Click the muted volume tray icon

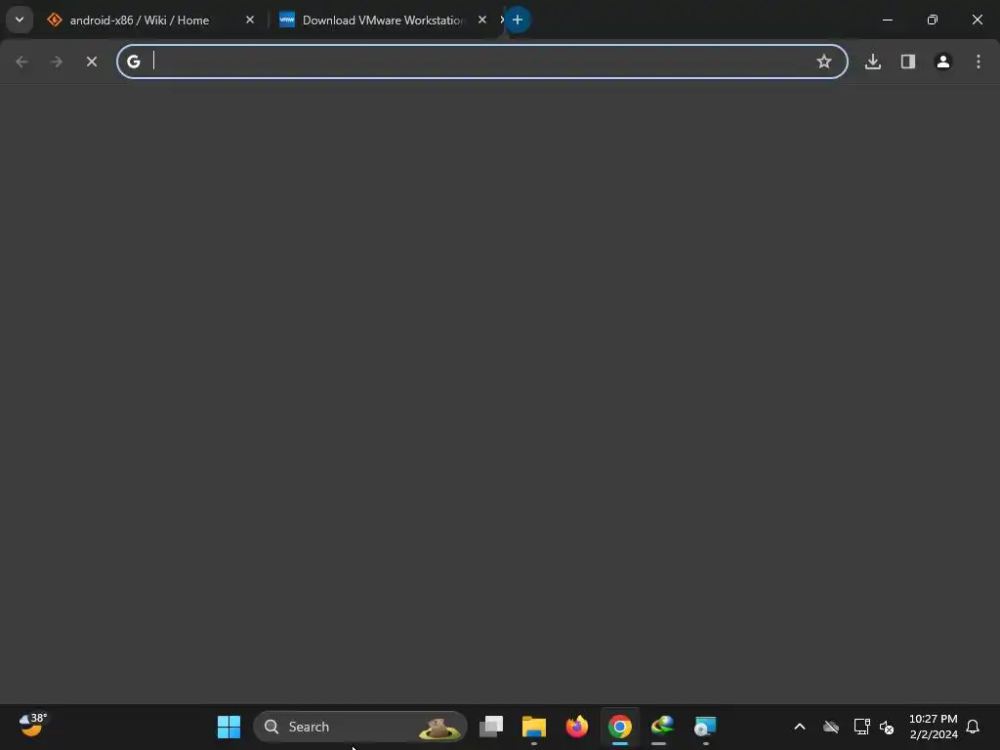click(x=887, y=727)
